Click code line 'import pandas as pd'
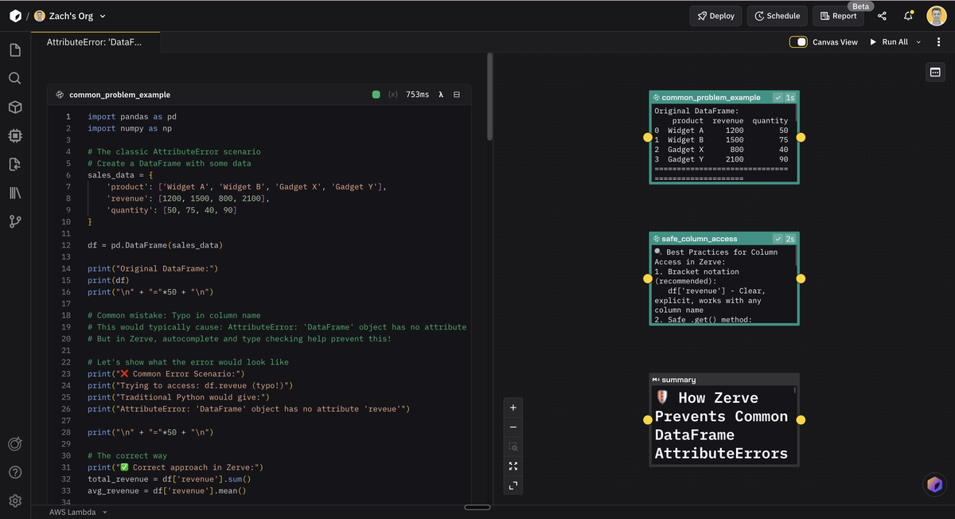The height and width of the screenshot is (519, 955). coord(132,116)
